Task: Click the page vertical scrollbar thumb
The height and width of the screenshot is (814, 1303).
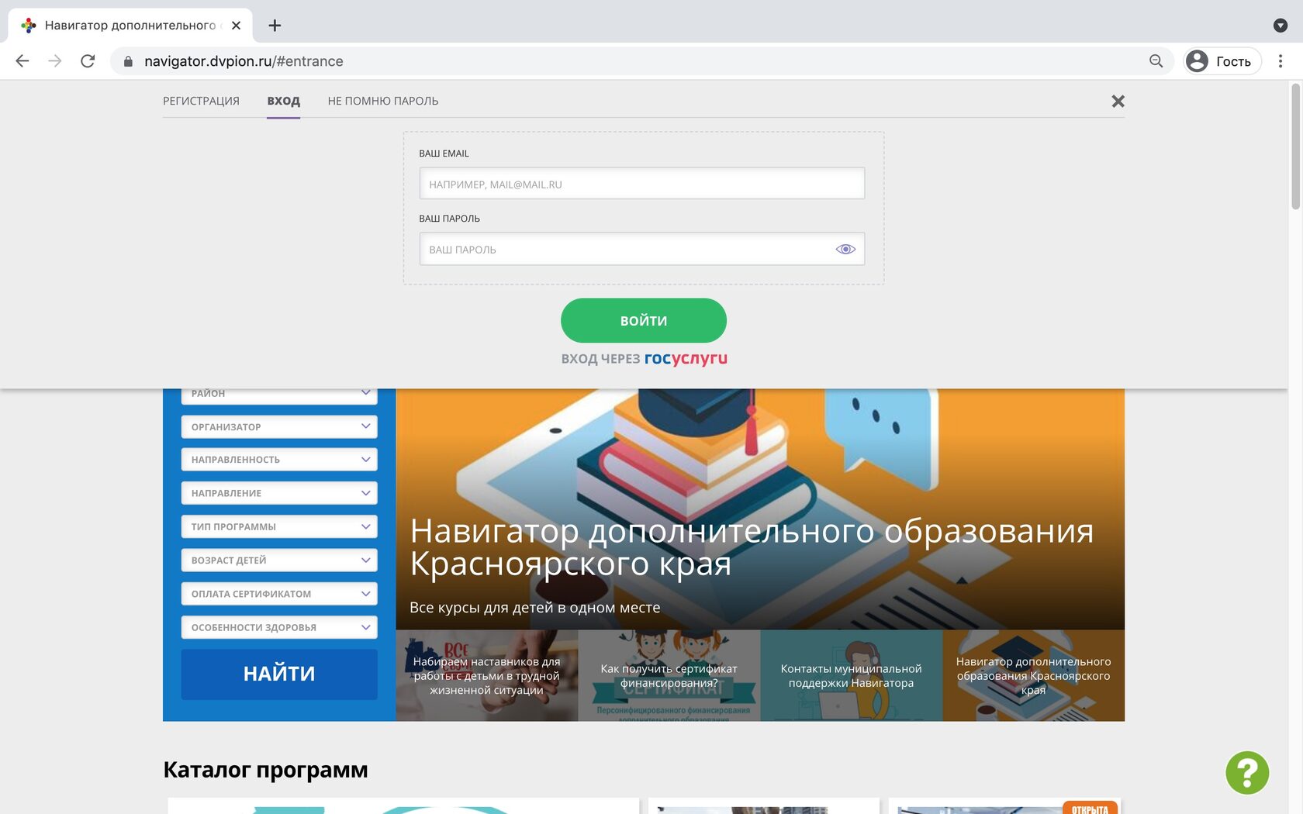Action: (x=1295, y=147)
